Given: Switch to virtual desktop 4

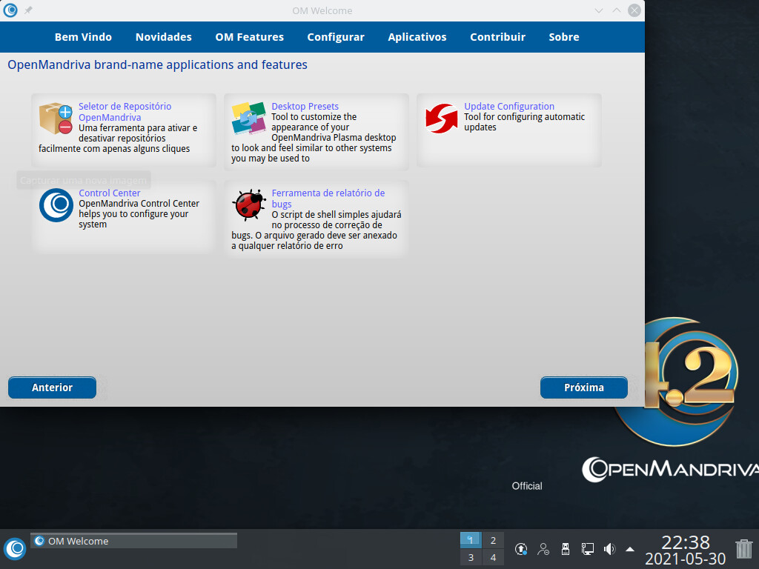Looking at the screenshot, I should (493, 557).
